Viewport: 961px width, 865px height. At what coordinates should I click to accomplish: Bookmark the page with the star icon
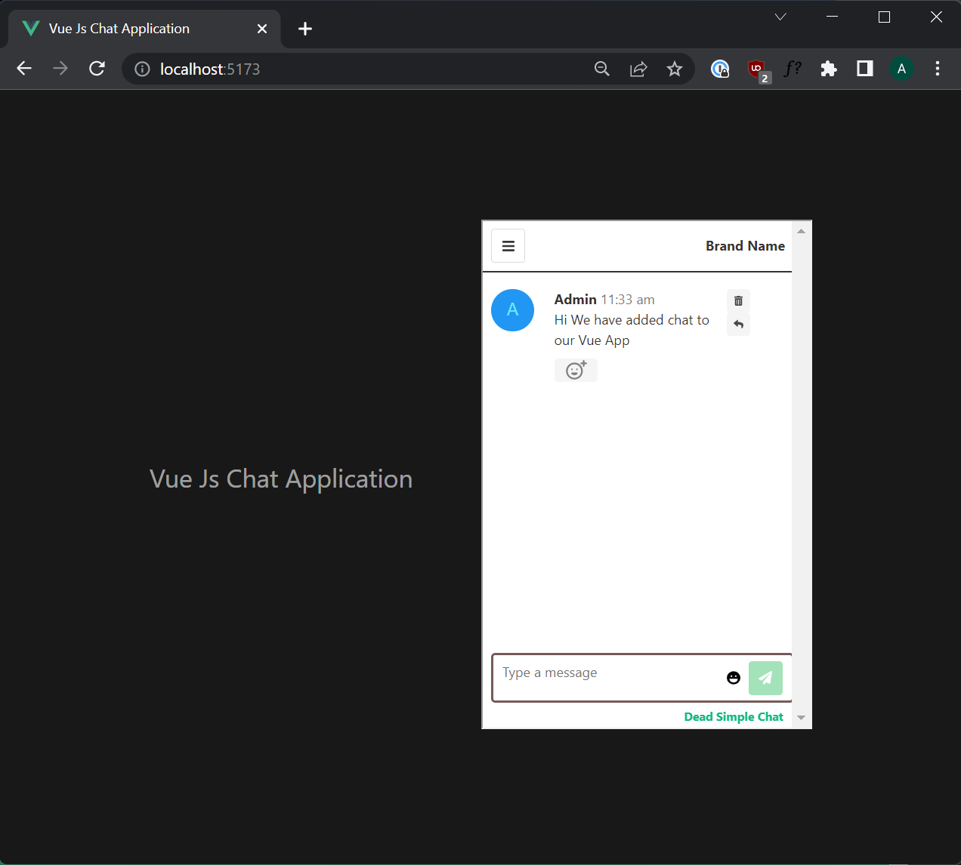675,68
